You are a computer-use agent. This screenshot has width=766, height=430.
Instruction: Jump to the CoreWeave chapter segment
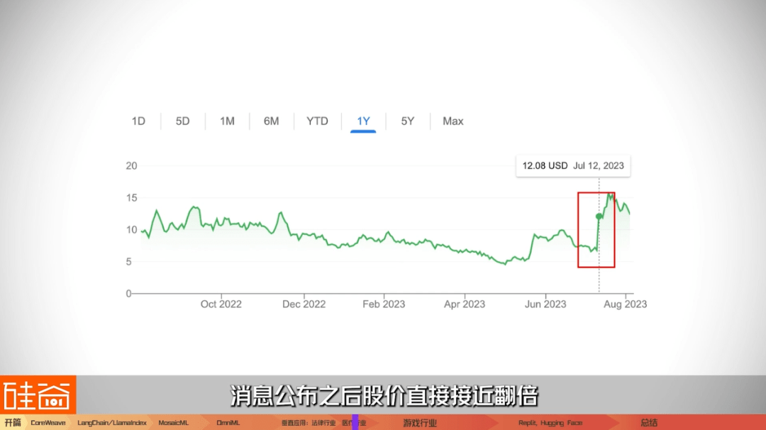tap(48, 423)
